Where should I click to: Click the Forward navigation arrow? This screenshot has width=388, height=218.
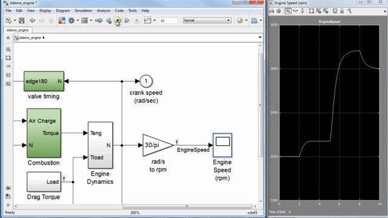coord(42,21)
